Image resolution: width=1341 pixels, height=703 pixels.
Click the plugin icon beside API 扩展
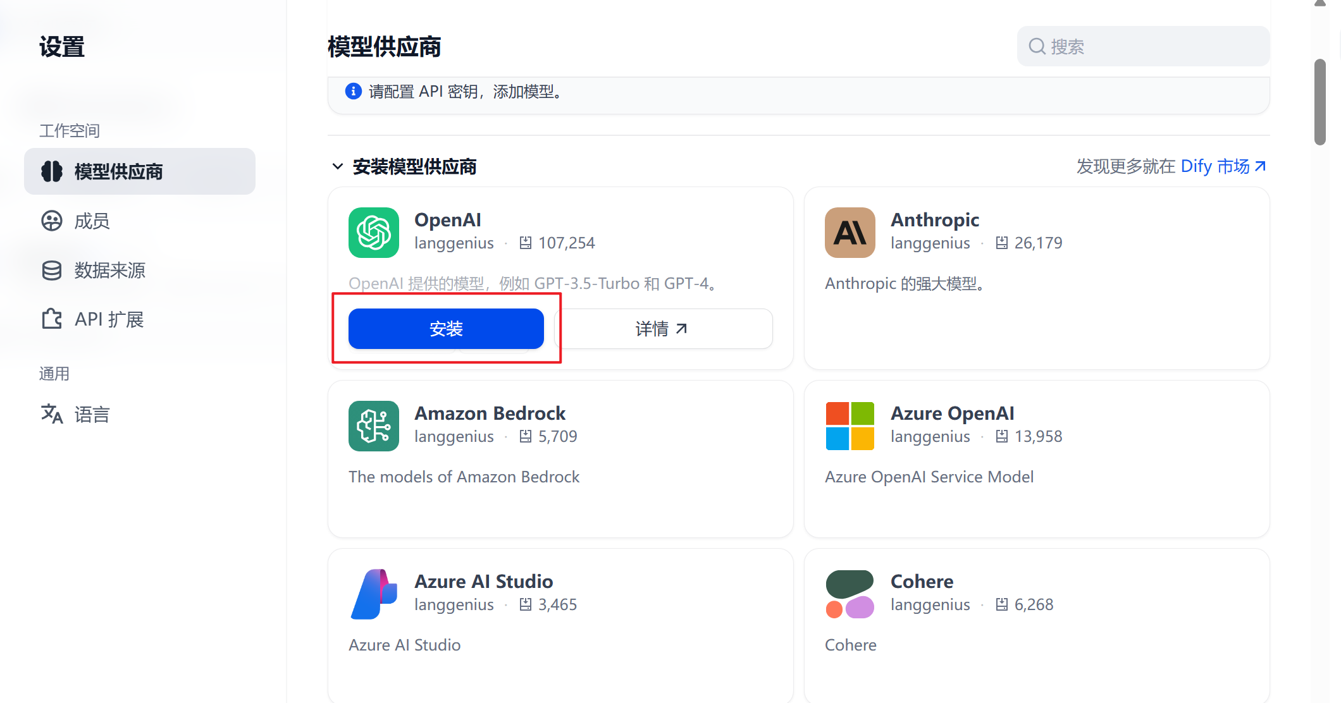click(52, 319)
